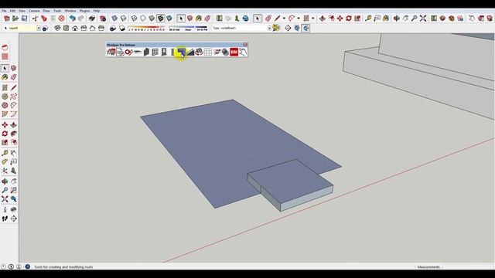Screen dimensions: 495x278
Task: Select the Polygon tool
Action: coord(5,105)
